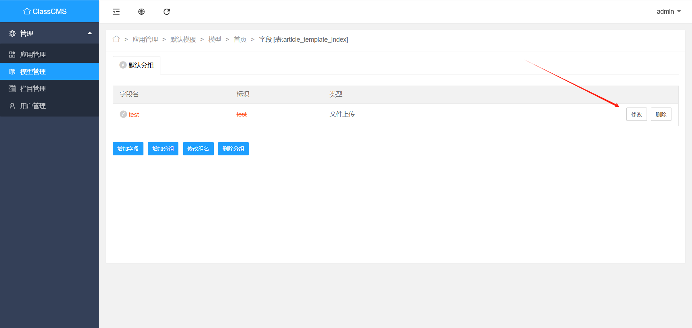Click the ClassCMS logo

pyautogui.click(x=45, y=12)
